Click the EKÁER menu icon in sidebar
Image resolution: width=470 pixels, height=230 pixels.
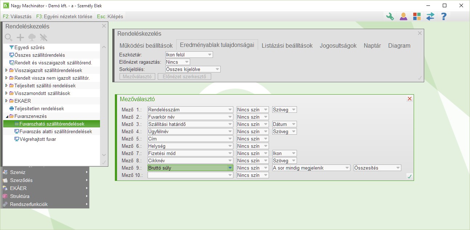(x=5, y=188)
